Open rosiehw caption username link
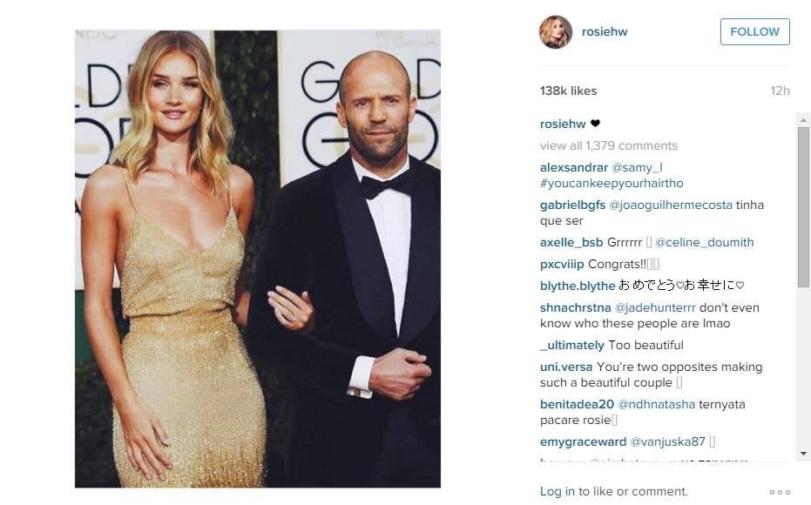Viewport: 811px width, 505px height. pyautogui.click(x=563, y=124)
